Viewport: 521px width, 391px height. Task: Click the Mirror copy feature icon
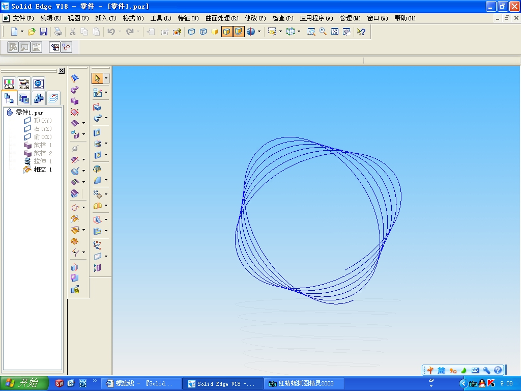[97, 206]
